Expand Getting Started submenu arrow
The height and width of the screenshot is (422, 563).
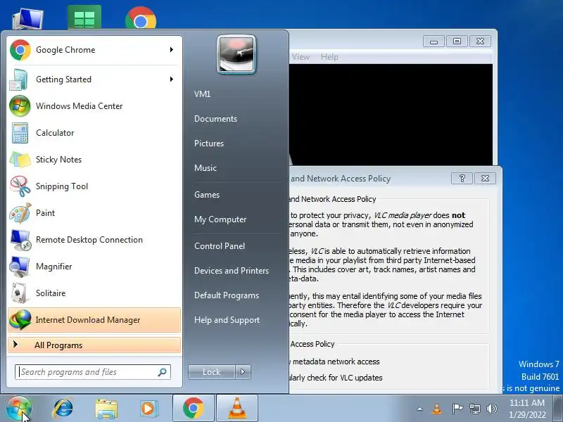(172, 79)
